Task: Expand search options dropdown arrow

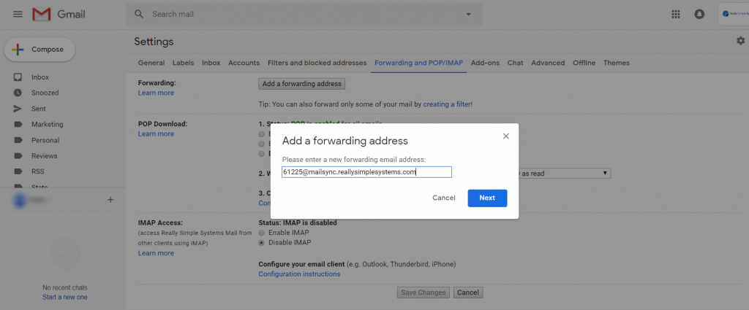Action: (x=468, y=15)
